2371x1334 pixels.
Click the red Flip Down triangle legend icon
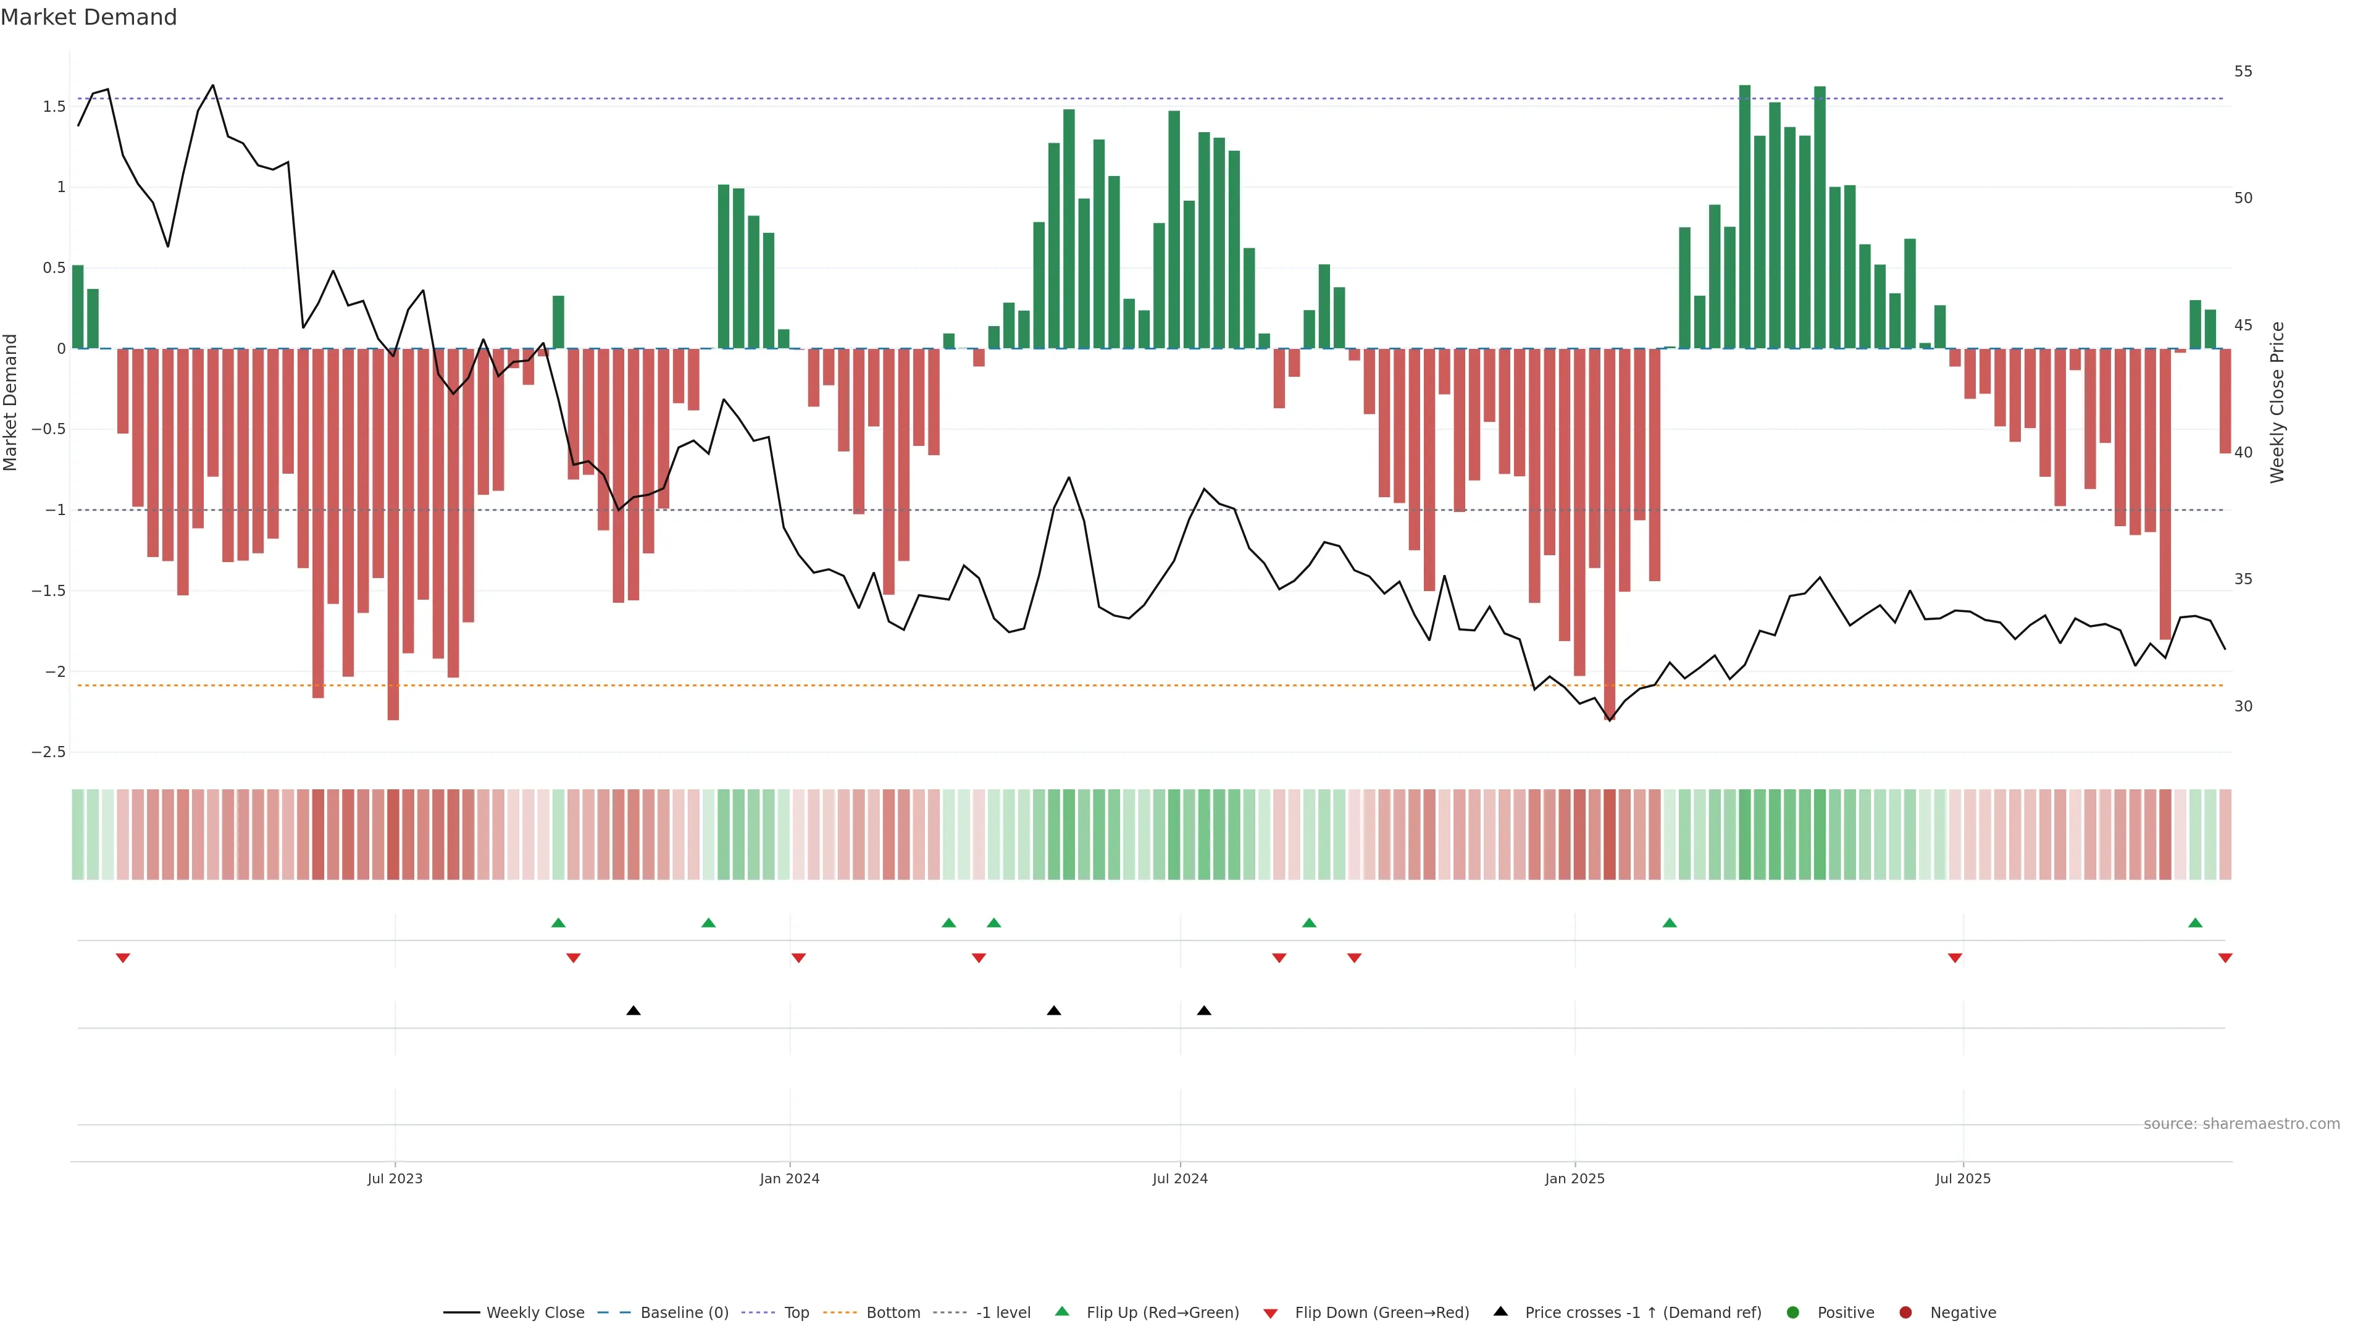coord(1270,1313)
